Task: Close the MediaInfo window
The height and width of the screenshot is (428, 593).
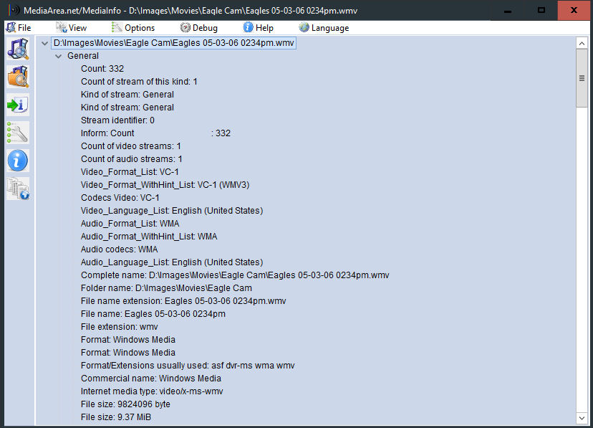Action: pyautogui.click(x=574, y=10)
